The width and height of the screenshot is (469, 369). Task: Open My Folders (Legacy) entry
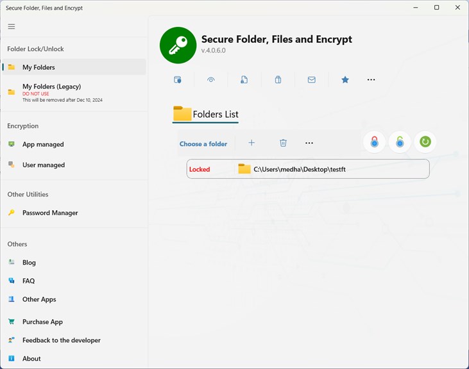pyautogui.click(x=74, y=93)
